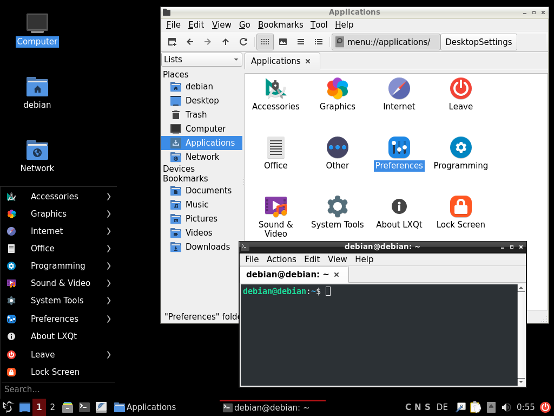Screen dimensions: 554x416
Task: Switch to thumbnail view mode
Action: (282, 42)
